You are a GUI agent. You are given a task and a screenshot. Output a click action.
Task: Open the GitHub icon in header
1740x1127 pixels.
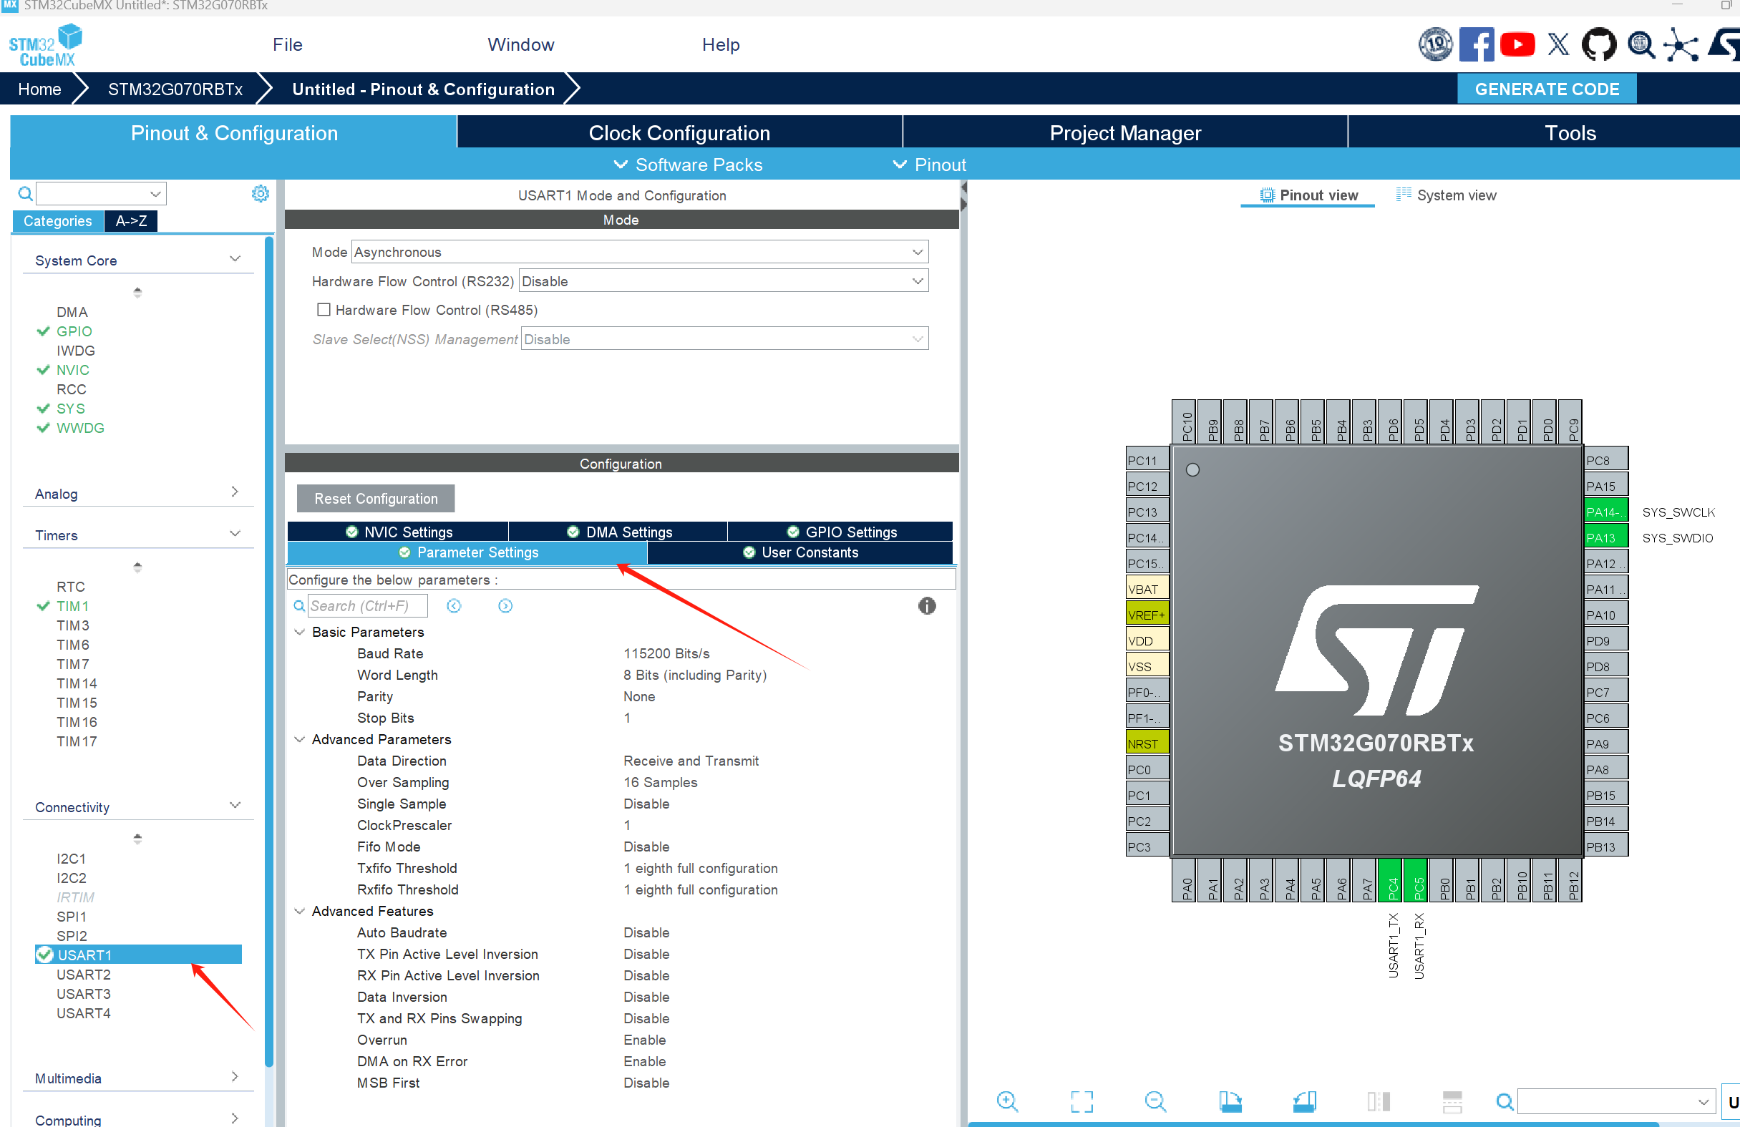coord(1598,45)
